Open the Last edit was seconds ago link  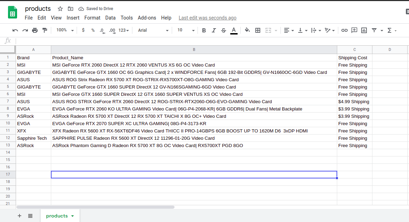(207, 18)
